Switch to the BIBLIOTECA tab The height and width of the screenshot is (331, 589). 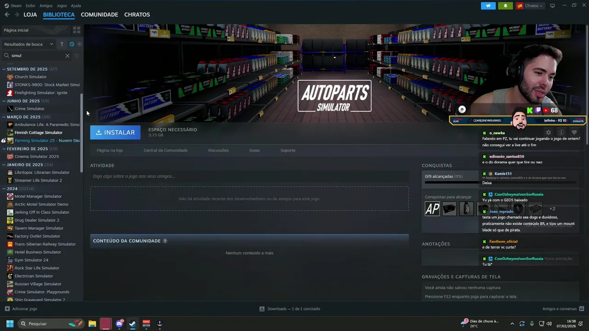click(59, 15)
